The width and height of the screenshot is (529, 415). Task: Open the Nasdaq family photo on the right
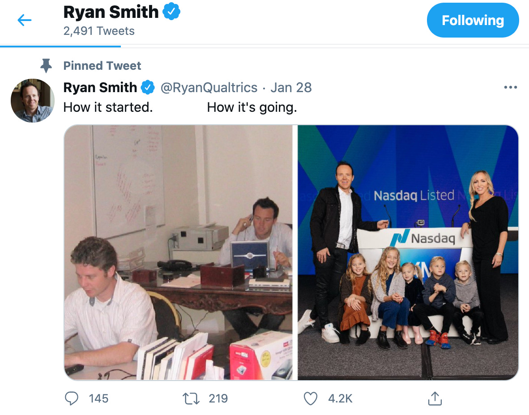pyautogui.click(x=408, y=252)
